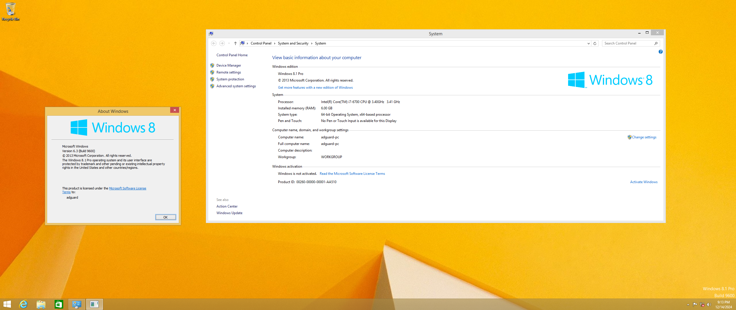Image resolution: width=736 pixels, height=310 pixels.
Task: Open address bar history dropdown
Action: click(x=588, y=43)
